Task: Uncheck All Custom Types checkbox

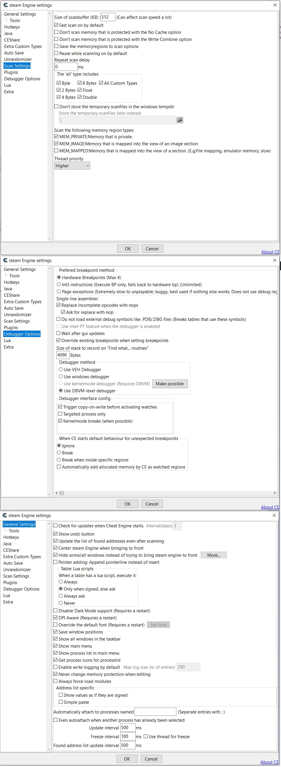Action: pos(101,83)
